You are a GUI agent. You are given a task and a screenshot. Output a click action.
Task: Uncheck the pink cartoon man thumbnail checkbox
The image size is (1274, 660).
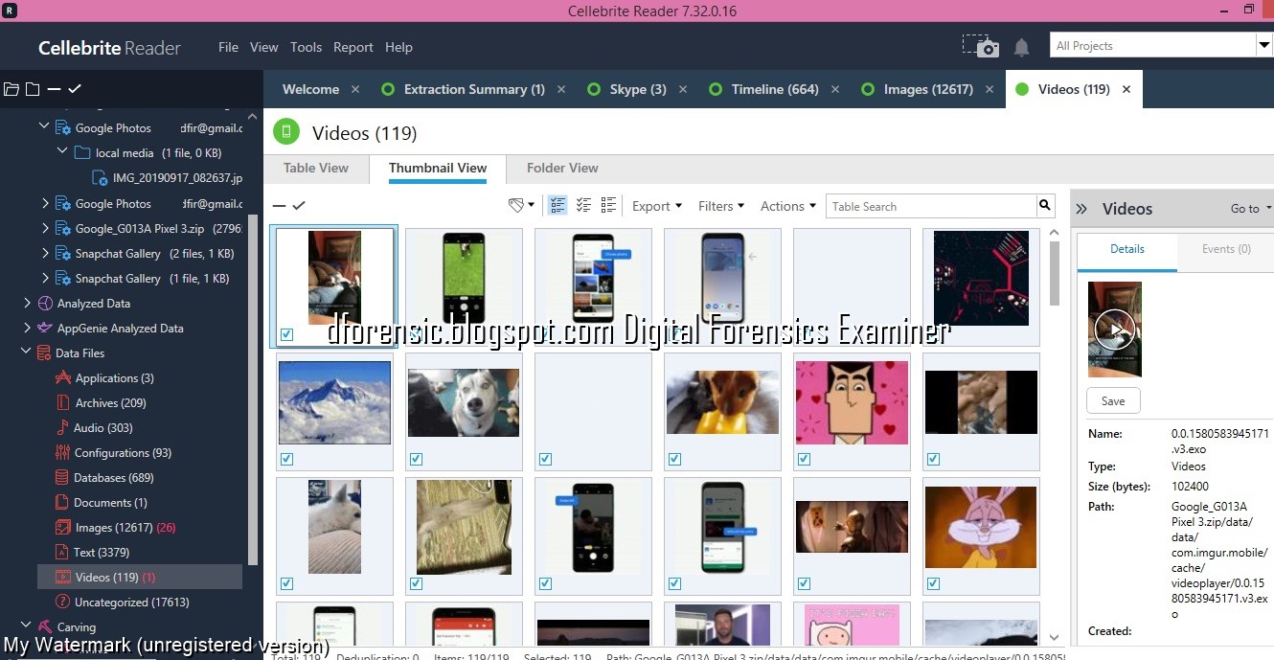click(805, 459)
